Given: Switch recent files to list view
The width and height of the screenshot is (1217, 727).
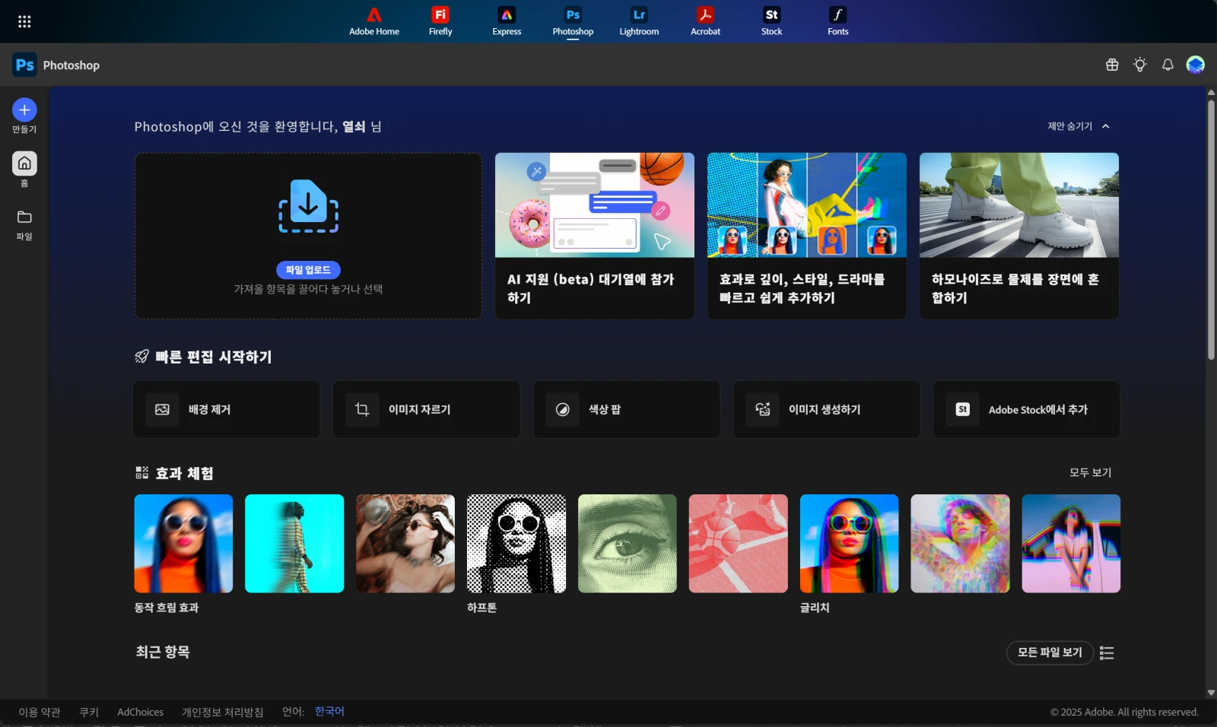Looking at the screenshot, I should point(1107,652).
